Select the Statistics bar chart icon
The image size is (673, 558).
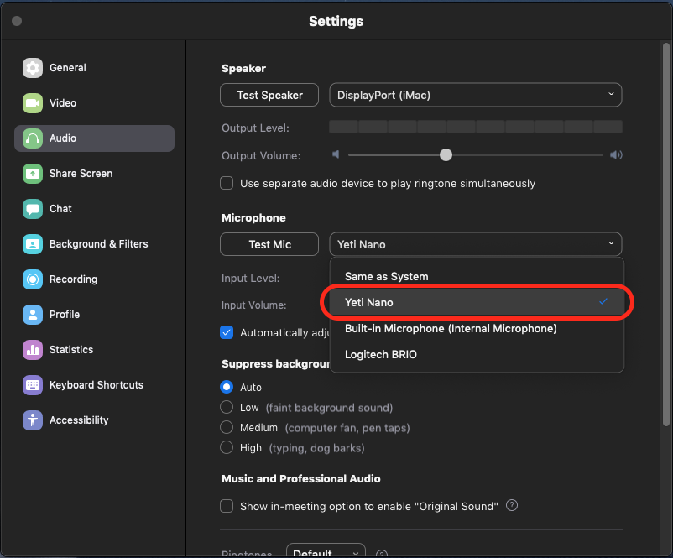coord(33,350)
